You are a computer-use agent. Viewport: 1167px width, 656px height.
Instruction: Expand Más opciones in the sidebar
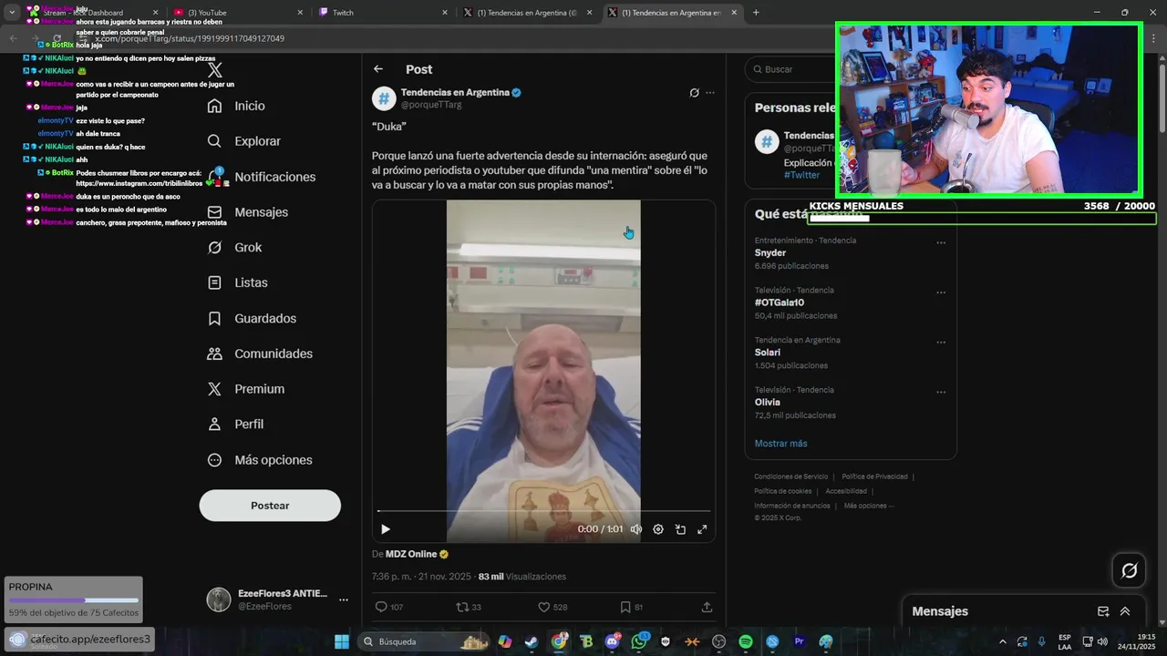(260, 460)
